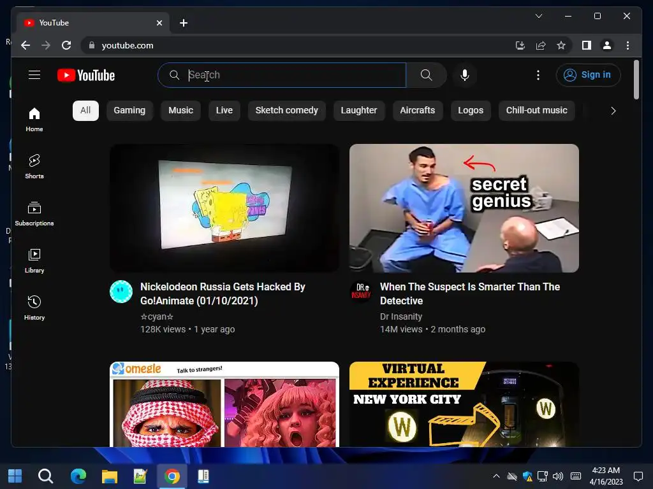Open File Explorer from taskbar
This screenshot has width=653, height=489.
click(110, 476)
